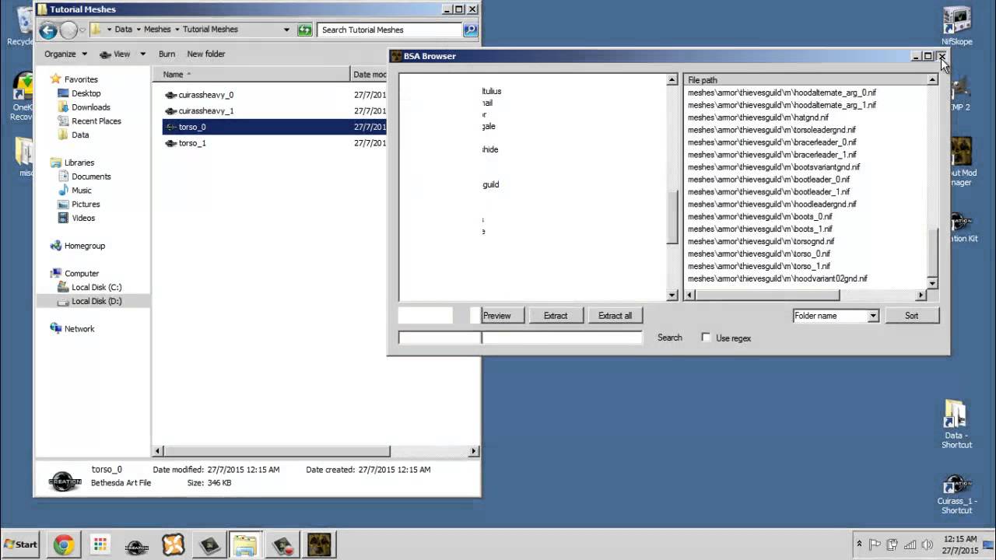Viewport: 996px width, 560px height.
Task: Select torso_0.nif in the BSA file list
Action: pos(759,254)
